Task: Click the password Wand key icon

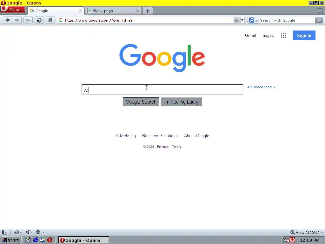Action: pyautogui.click(x=28, y=20)
